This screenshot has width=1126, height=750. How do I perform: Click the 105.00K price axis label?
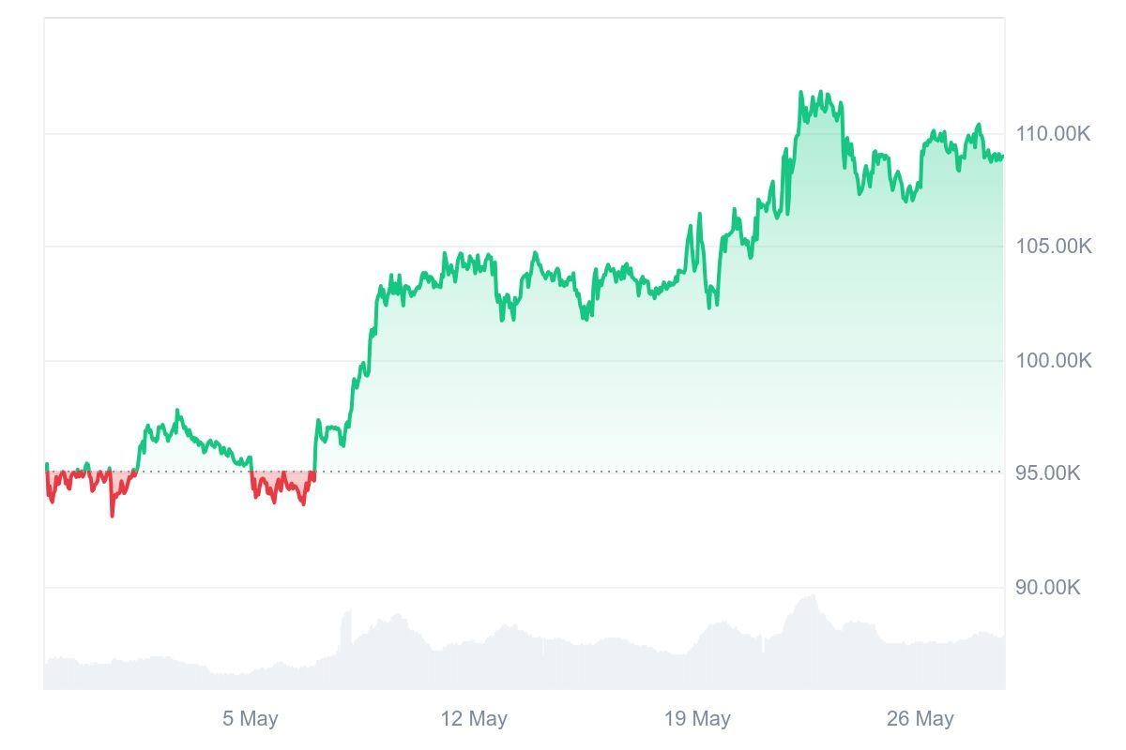point(1053,247)
